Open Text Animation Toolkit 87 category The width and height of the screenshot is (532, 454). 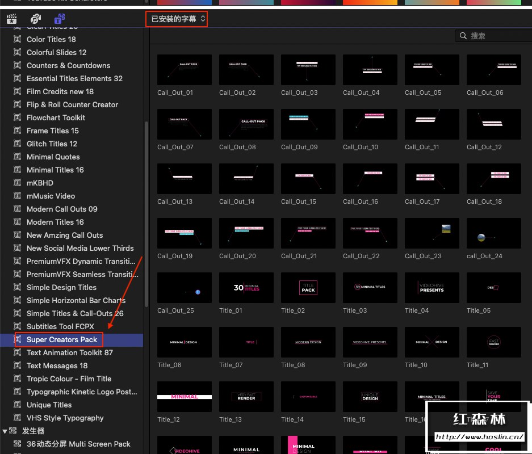70,352
